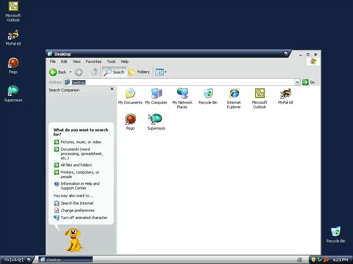Click the Desktop taskbar button
The image size is (353, 264).
click(65, 260)
